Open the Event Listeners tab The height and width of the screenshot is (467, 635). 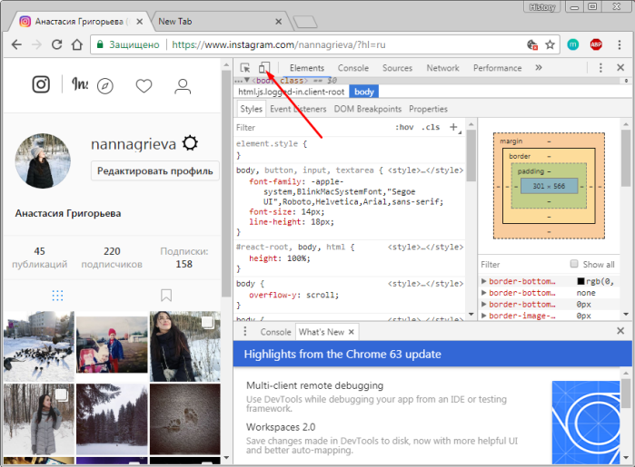point(298,109)
